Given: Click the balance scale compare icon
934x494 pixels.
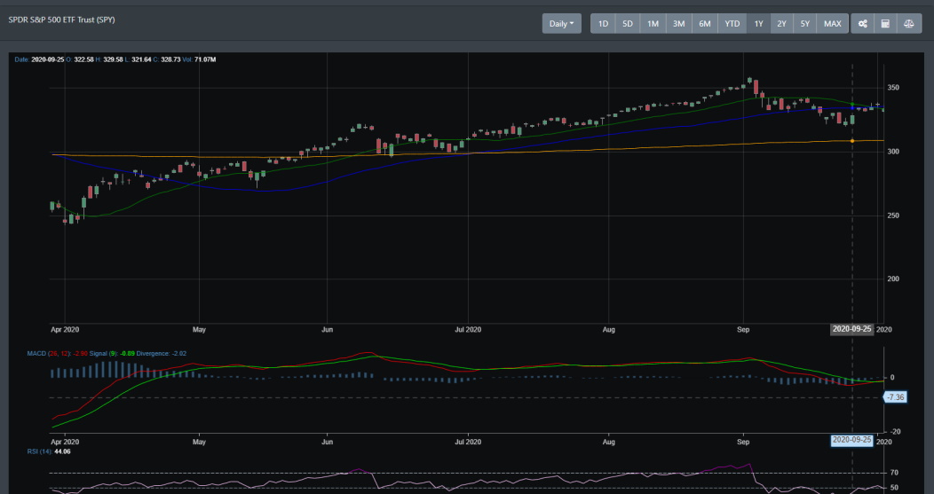Looking at the screenshot, I should click(909, 24).
